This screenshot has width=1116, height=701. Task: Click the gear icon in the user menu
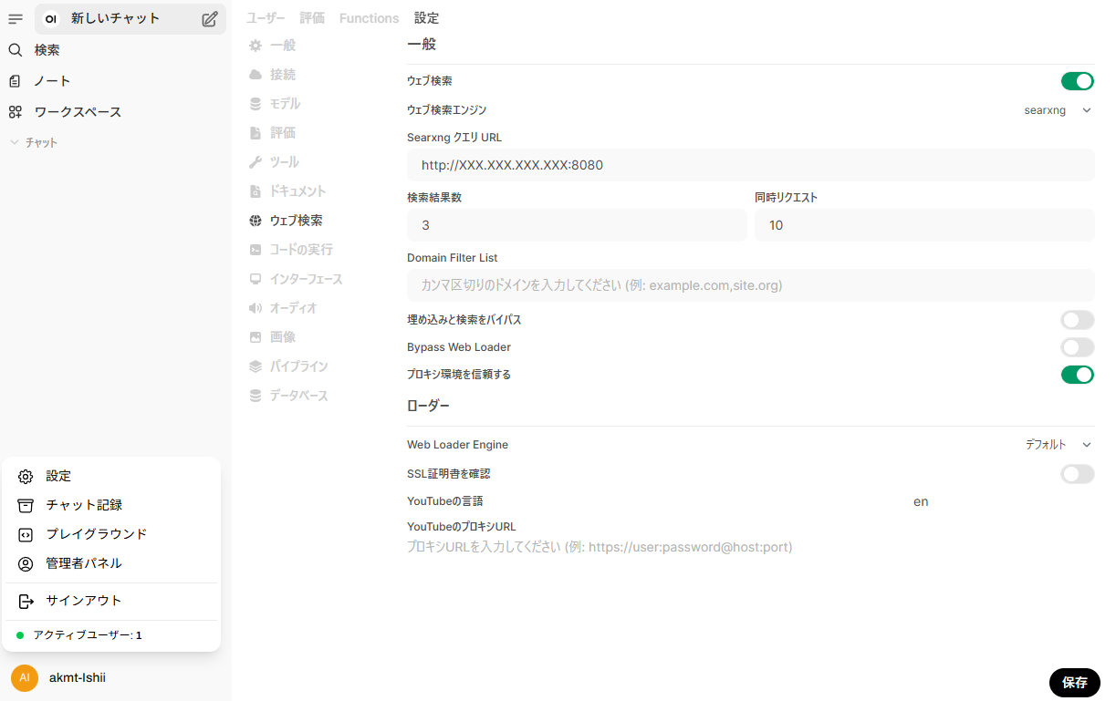point(26,477)
